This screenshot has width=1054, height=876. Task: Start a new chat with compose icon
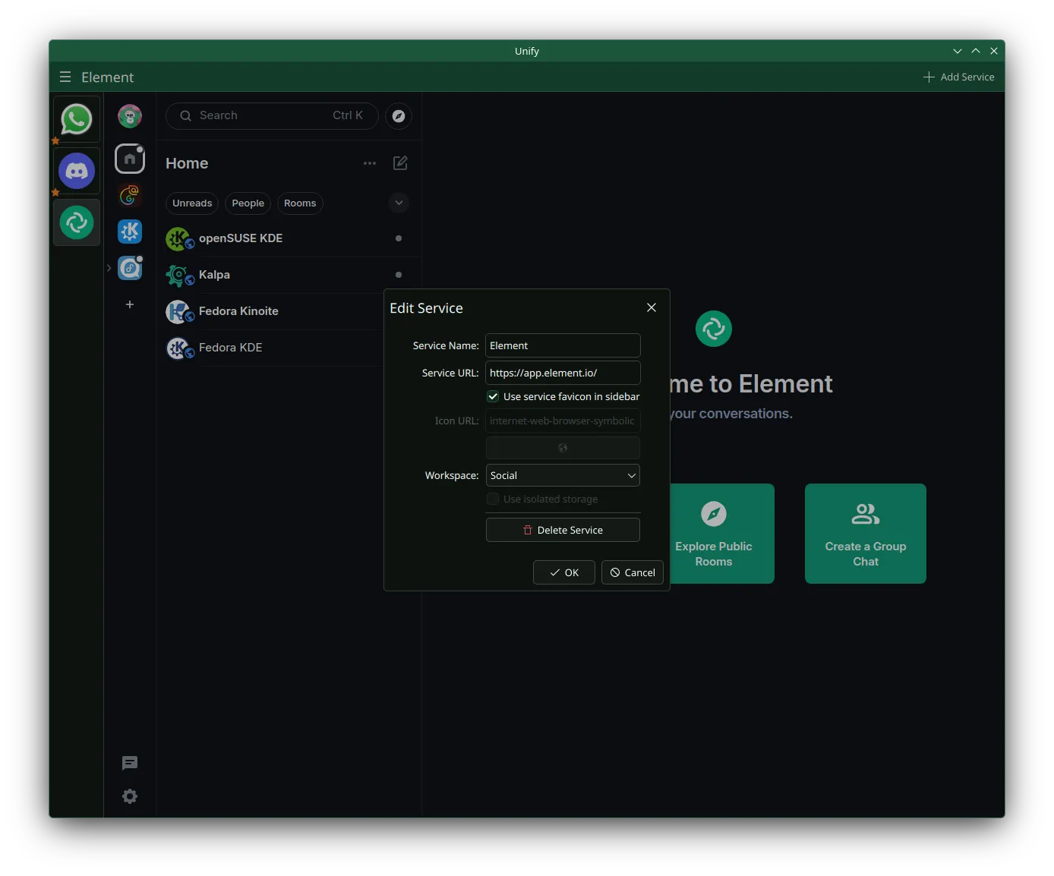coord(400,163)
